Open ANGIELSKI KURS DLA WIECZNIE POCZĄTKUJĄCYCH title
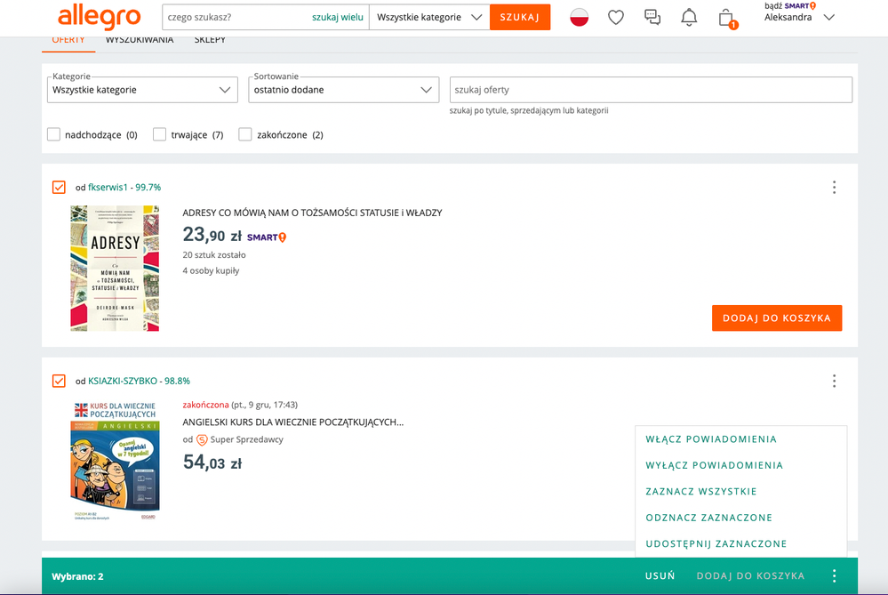The width and height of the screenshot is (888, 595). [292, 422]
